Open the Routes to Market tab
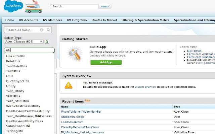Image resolution: width=215 pixels, height=134 pixels. (104, 20)
